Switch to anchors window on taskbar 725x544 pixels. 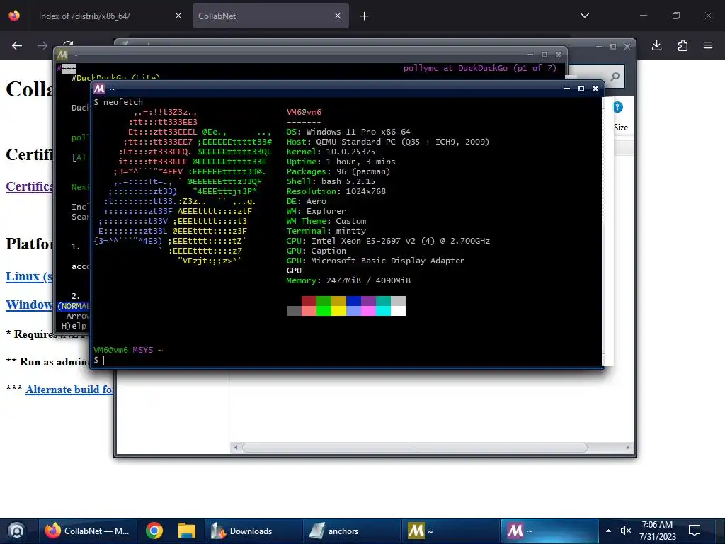(x=351, y=531)
